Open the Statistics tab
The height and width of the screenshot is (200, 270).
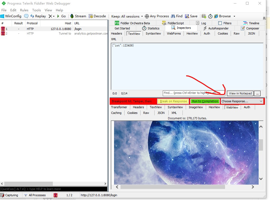[x=151, y=28]
